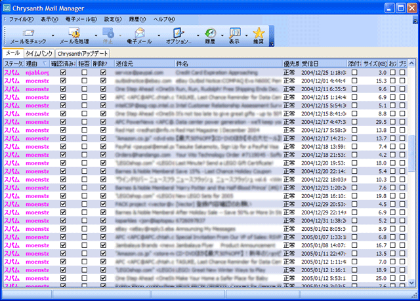Select the date 2004/12/29 20:53 cell
Viewport: 420px width, 301px height.
pos(324,204)
